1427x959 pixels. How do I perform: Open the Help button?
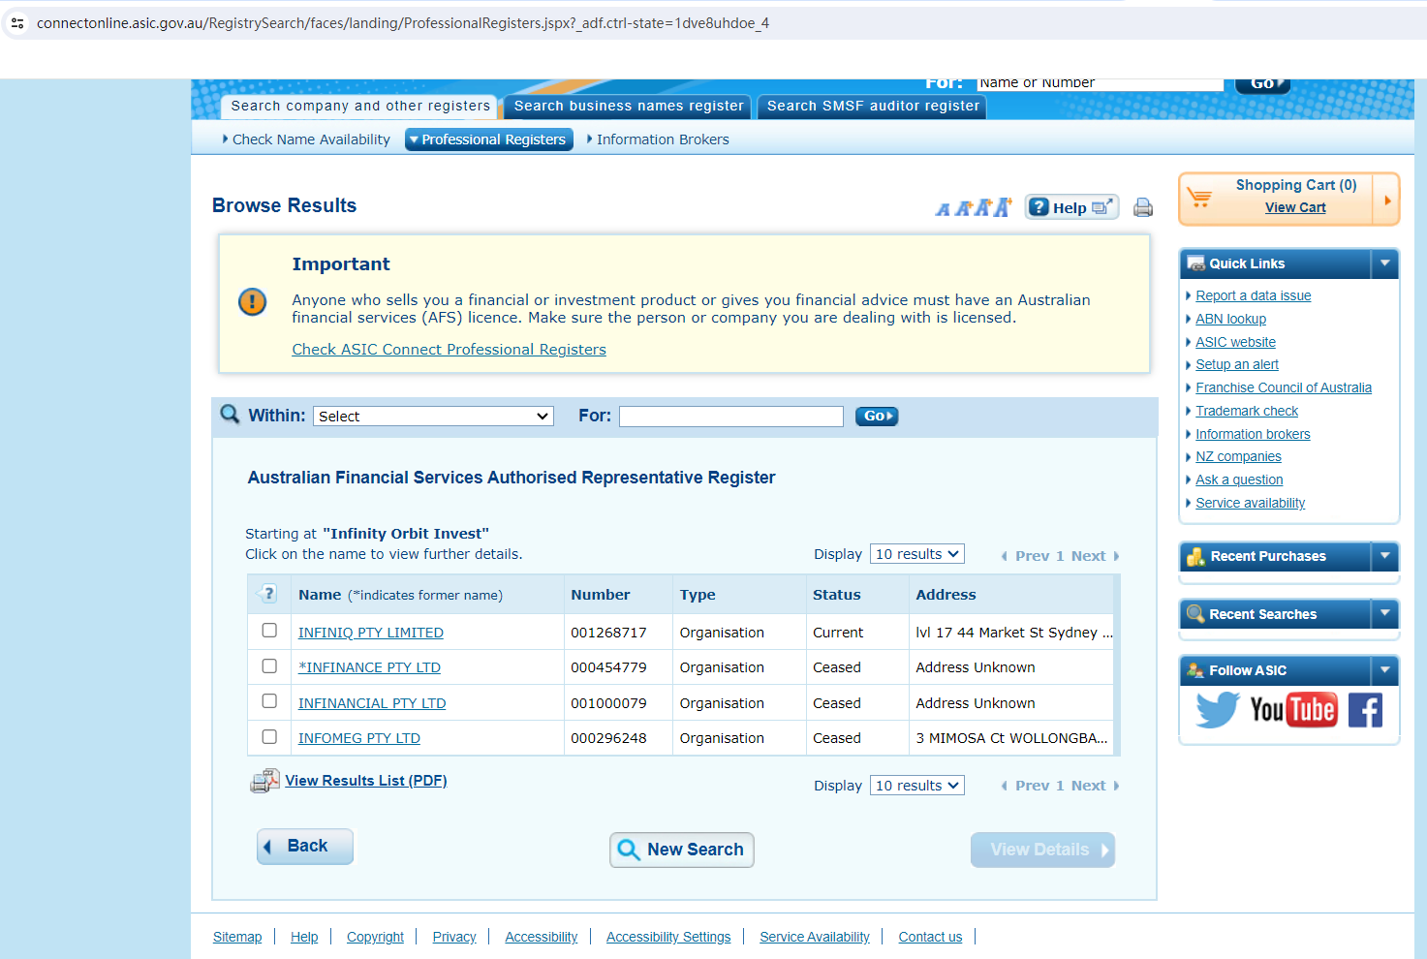pos(1072,207)
